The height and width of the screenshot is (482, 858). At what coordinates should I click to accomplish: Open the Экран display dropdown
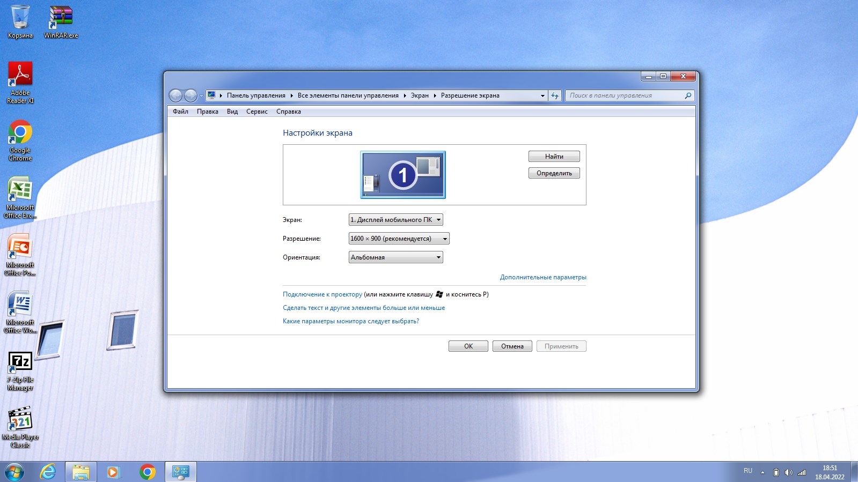(x=396, y=220)
